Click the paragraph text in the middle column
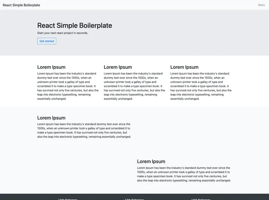 (134, 86)
